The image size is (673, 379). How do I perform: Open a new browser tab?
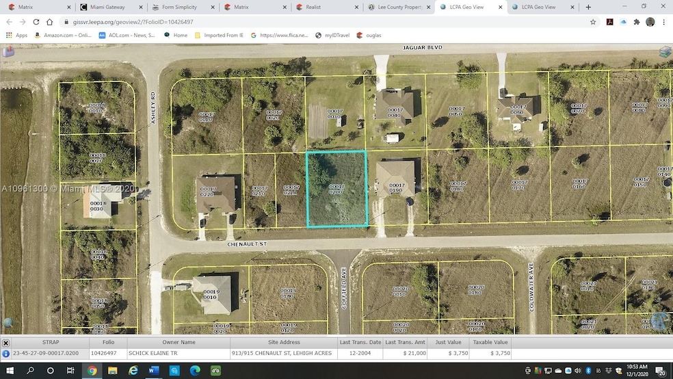[588, 7]
